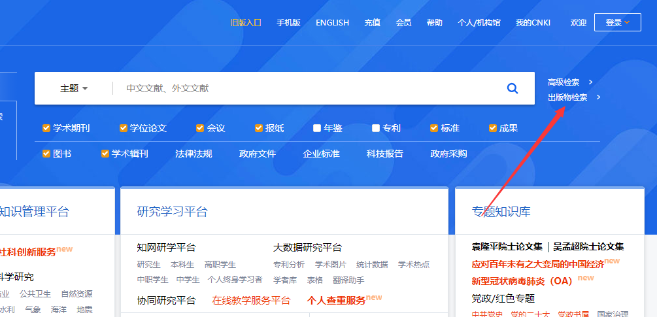The width and height of the screenshot is (657, 317).
Task: Toggle the 图书 checkbox off
Action: [46, 154]
